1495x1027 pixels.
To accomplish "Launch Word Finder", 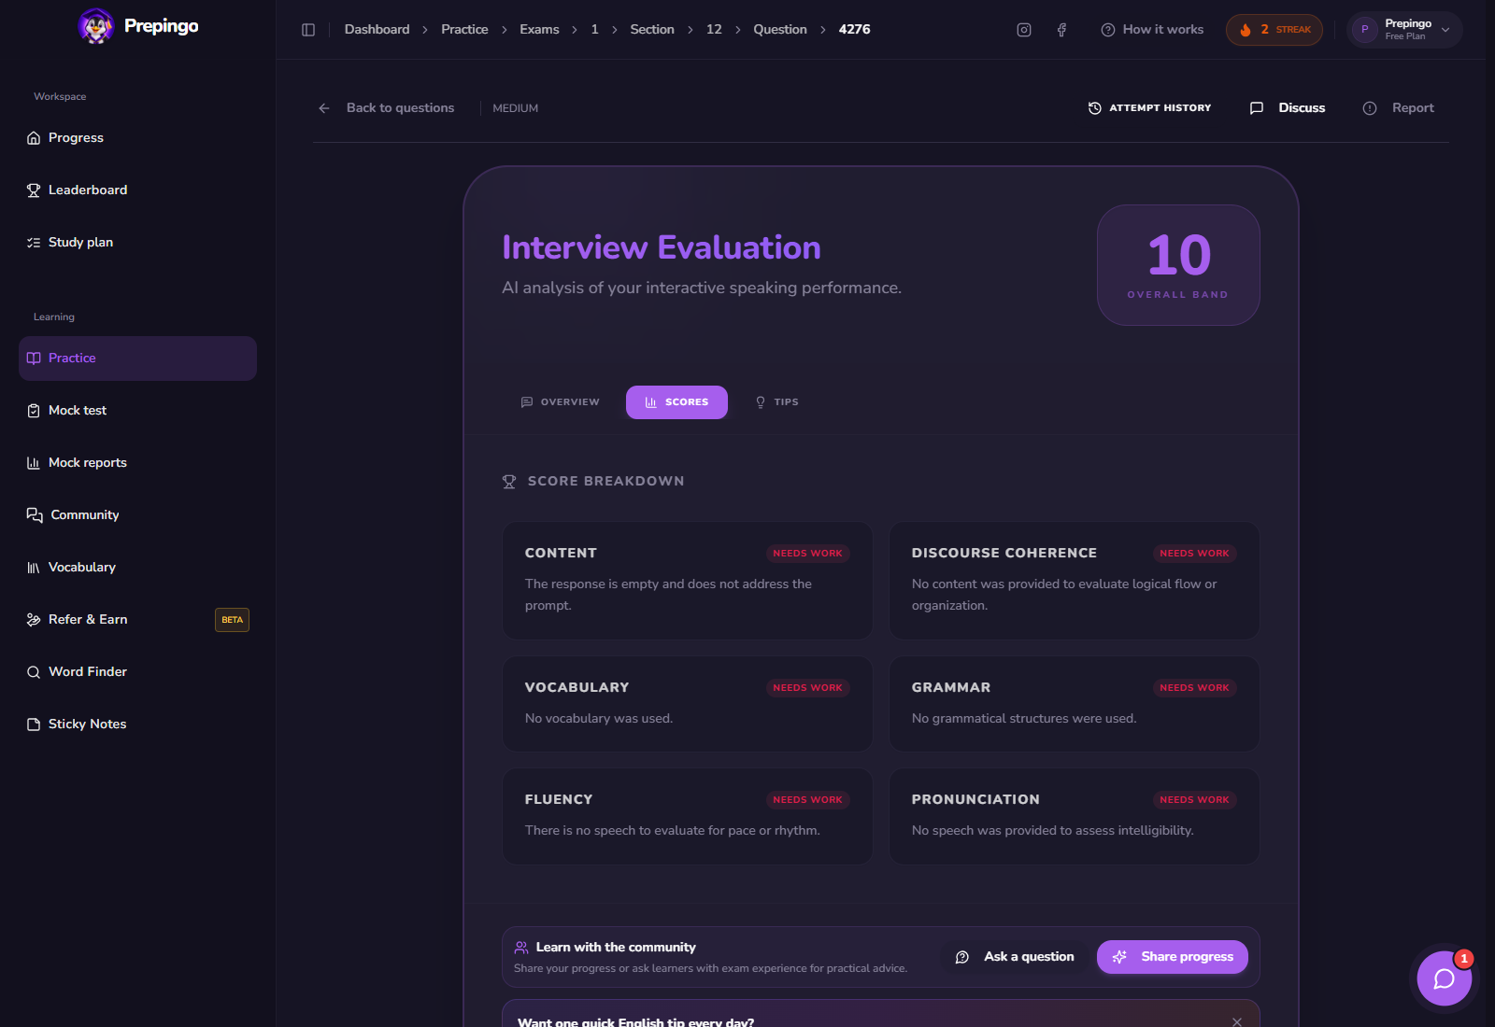I will tap(137, 672).
